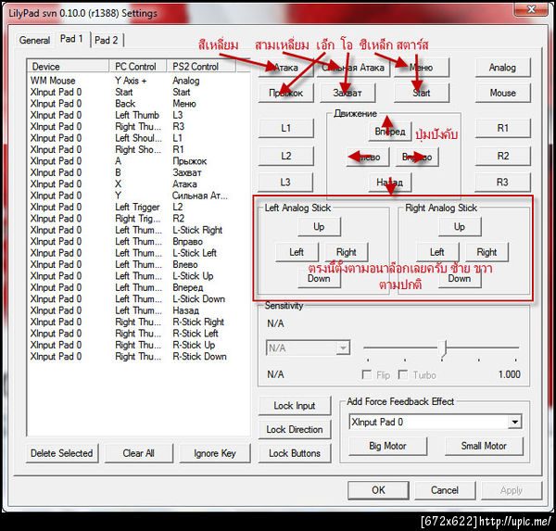
Task: Click the Меню binding button
Action: click(422, 68)
